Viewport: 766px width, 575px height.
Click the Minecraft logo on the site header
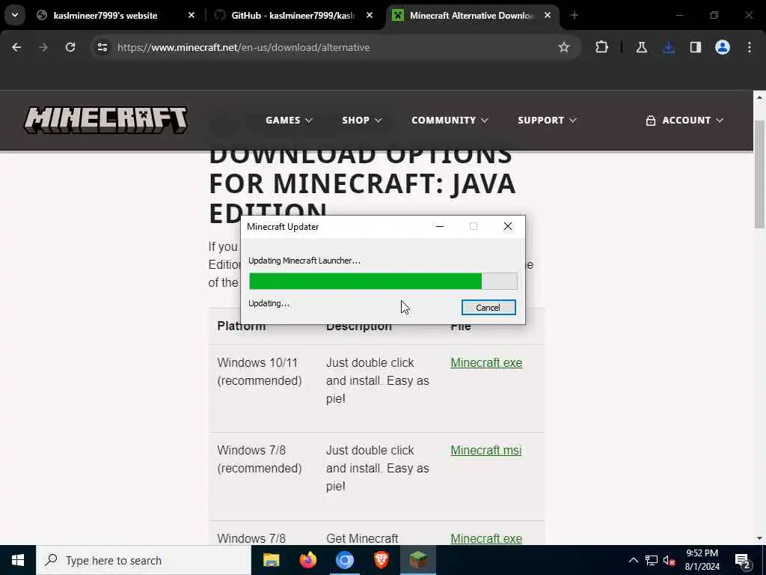coord(105,120)
